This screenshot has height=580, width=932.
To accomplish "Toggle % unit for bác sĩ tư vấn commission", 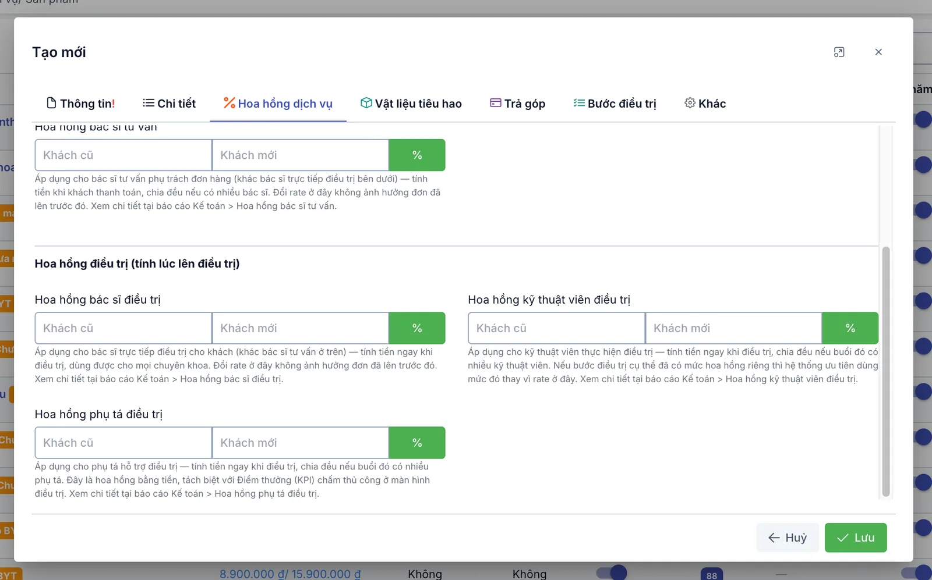I will [x=417, y=155].
